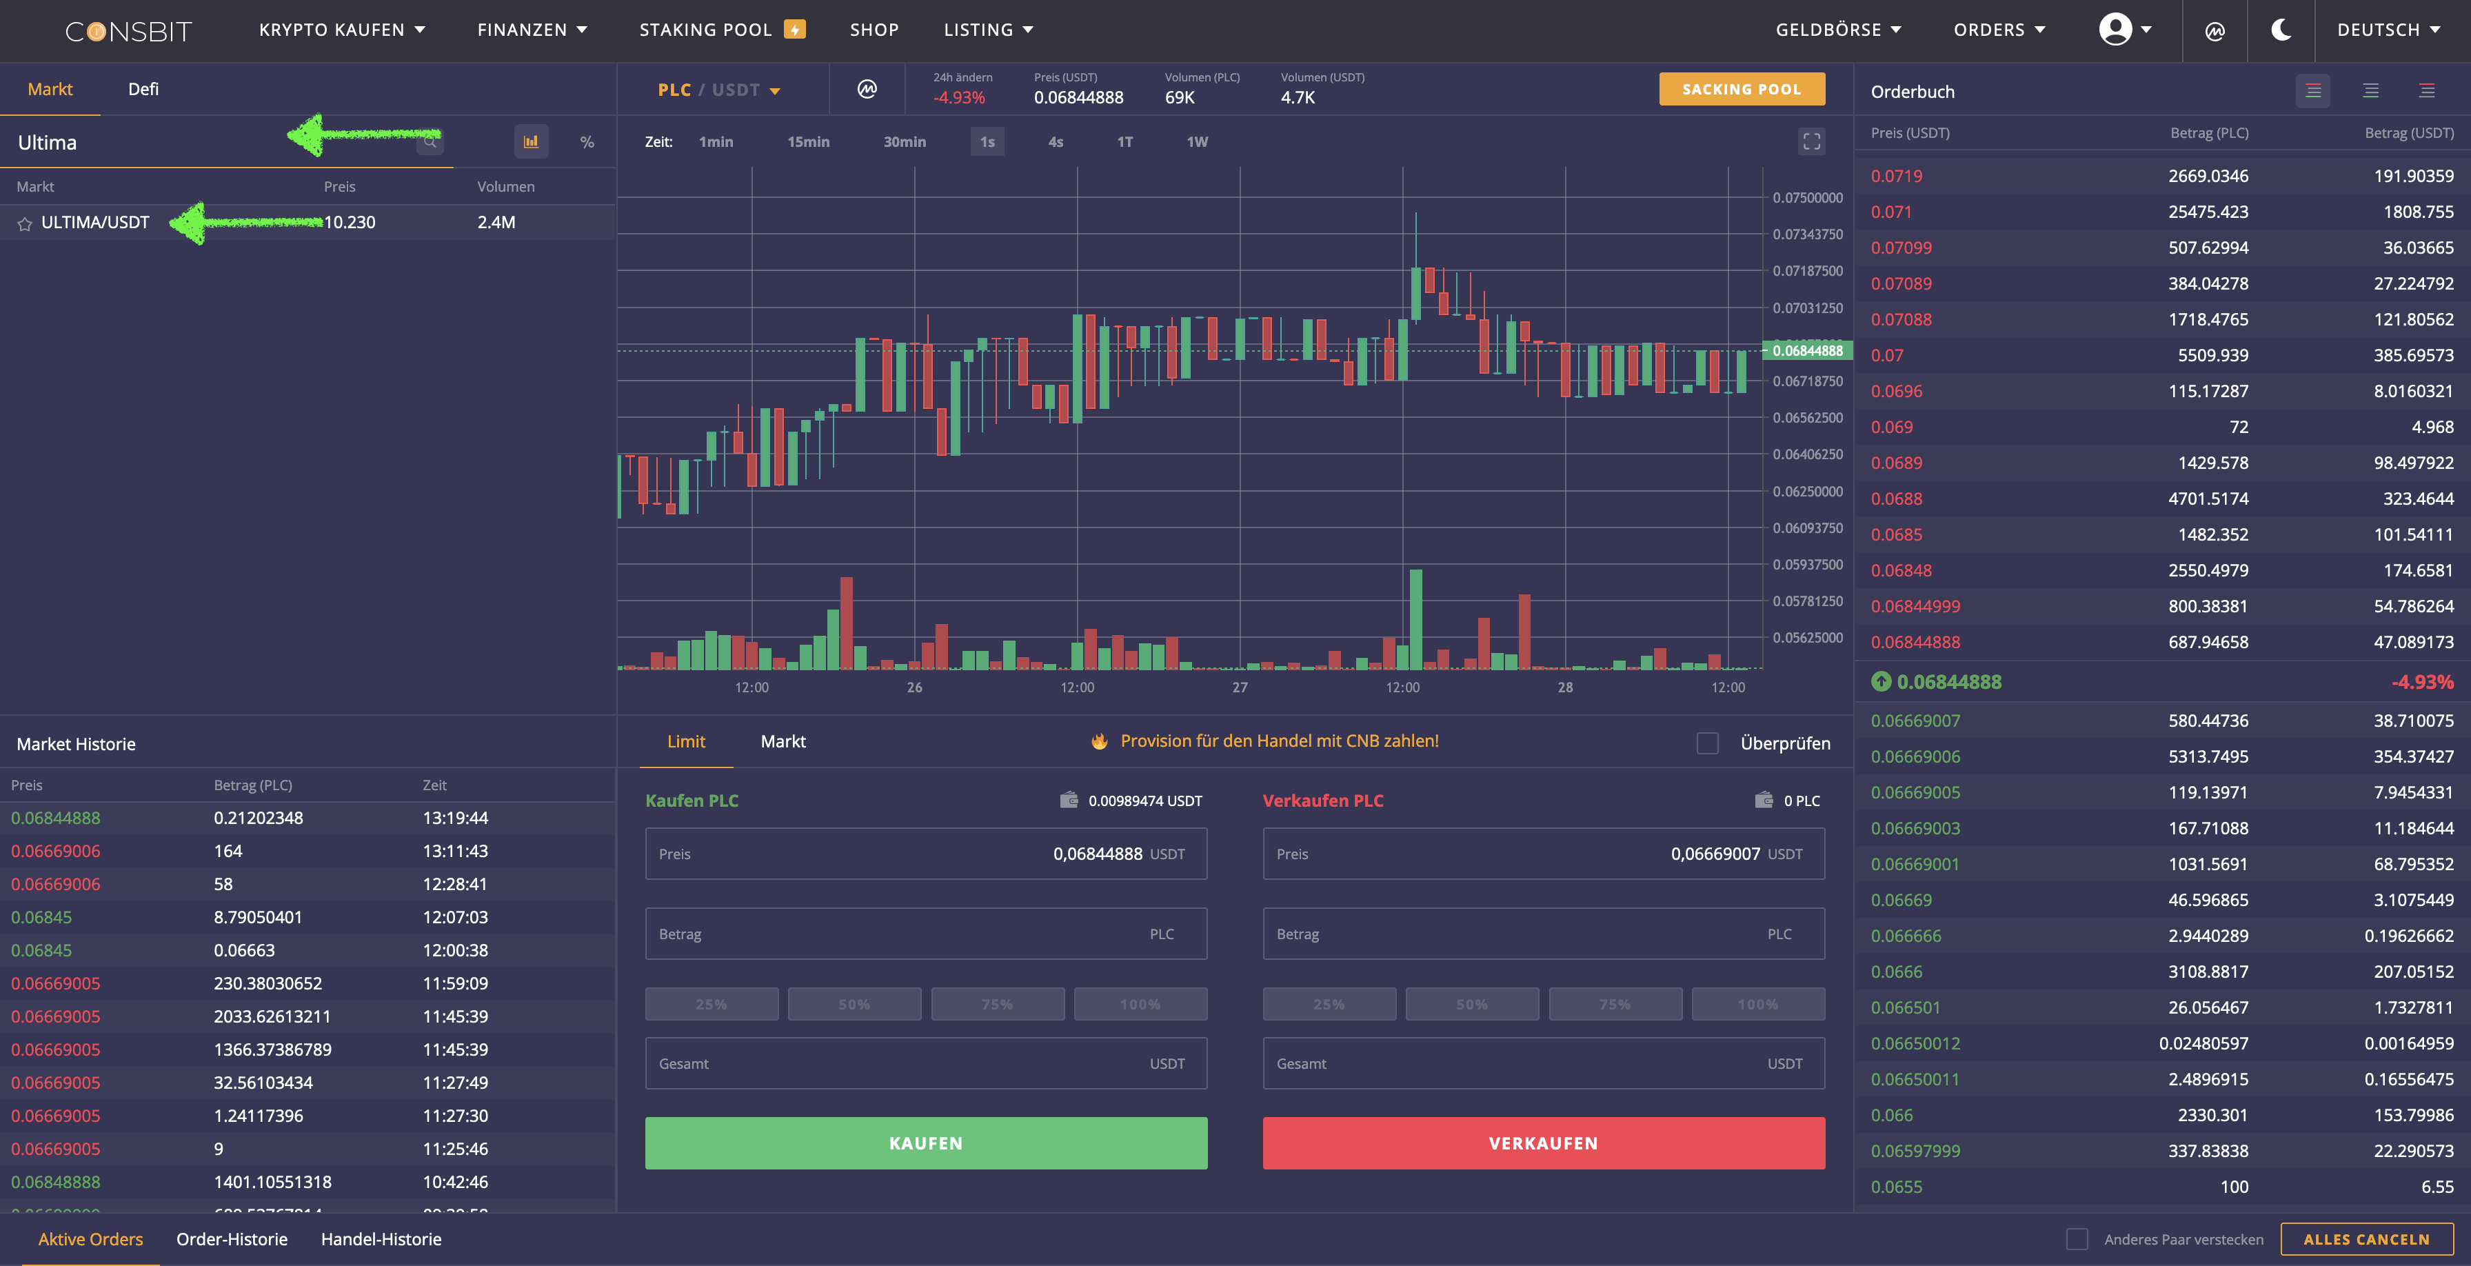The width and height of the screenshot is (2471, 1266).
Task: Switch market list to volume chart view
Action: [530, 142]
